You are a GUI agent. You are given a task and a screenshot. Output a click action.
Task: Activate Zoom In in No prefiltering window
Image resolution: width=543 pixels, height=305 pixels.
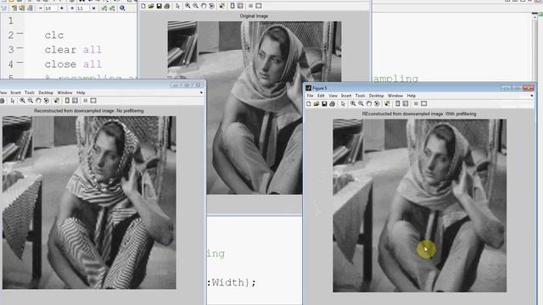[x=23, y=101]
